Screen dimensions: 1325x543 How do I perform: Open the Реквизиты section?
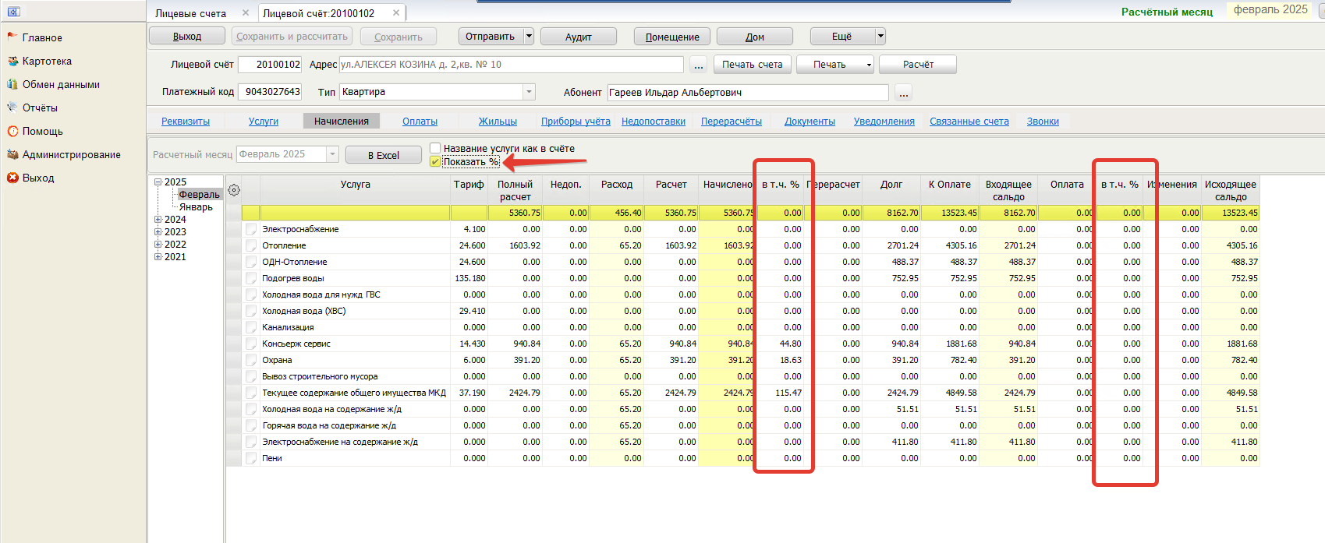pos(186,122)
